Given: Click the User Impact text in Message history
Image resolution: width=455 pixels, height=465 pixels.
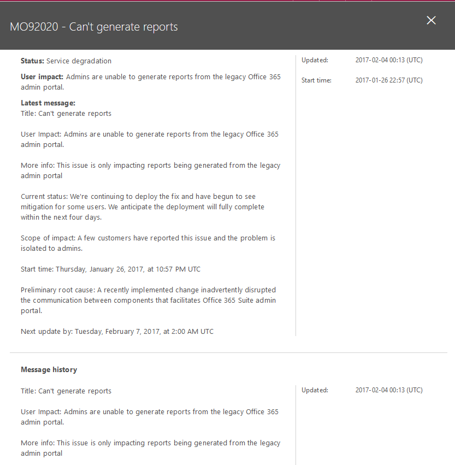Looking at the screenshot, I should (x=150, y=416).
